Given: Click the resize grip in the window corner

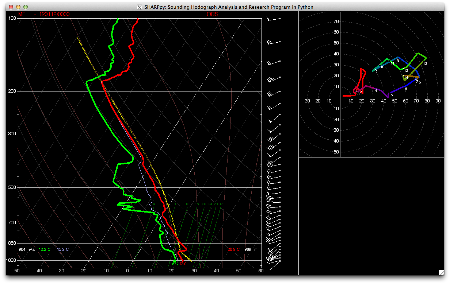Looking at the screenshot, I should pyautogui.click(x=441, y=272).
